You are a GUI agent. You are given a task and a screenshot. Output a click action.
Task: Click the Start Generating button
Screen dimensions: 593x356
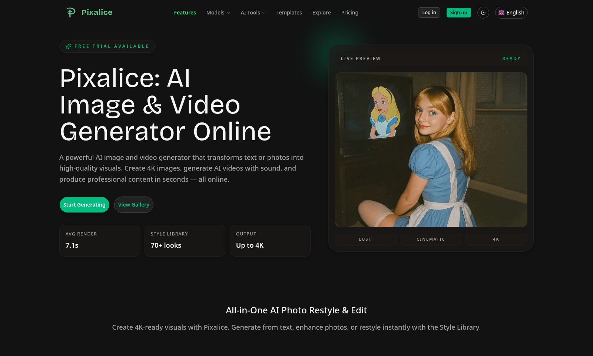coord(85,205)
